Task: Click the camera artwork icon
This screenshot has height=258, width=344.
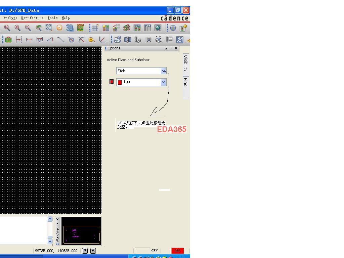Action: coord(148,40)
